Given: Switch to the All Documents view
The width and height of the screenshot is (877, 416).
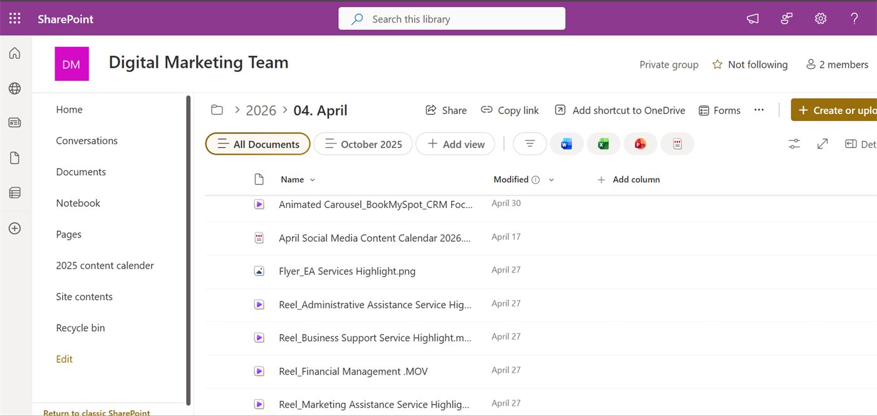Looking at the screenshot, I should click(258, 144).
